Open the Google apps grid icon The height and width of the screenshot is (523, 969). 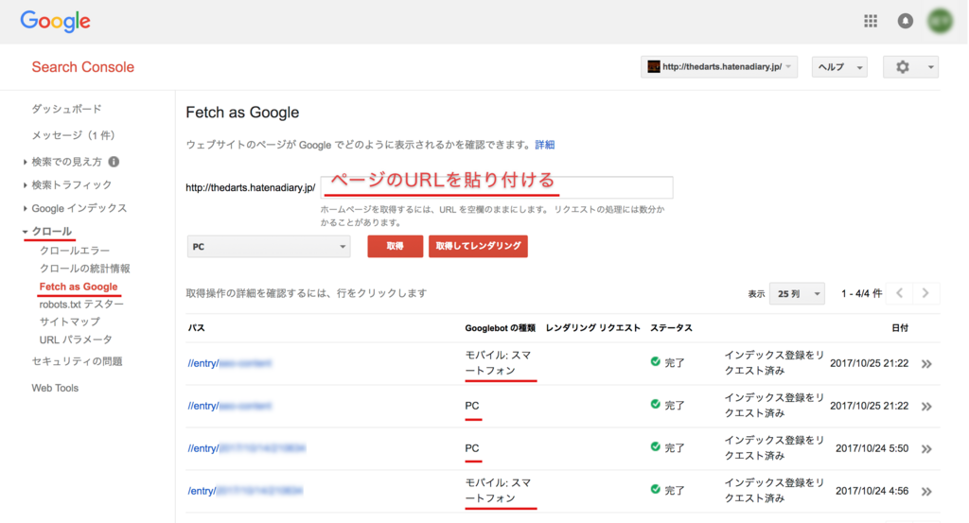click(x=871, y=21)
